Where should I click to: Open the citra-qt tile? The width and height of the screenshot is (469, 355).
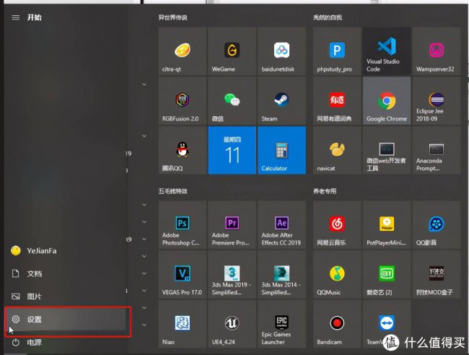(x=183, y=51)
